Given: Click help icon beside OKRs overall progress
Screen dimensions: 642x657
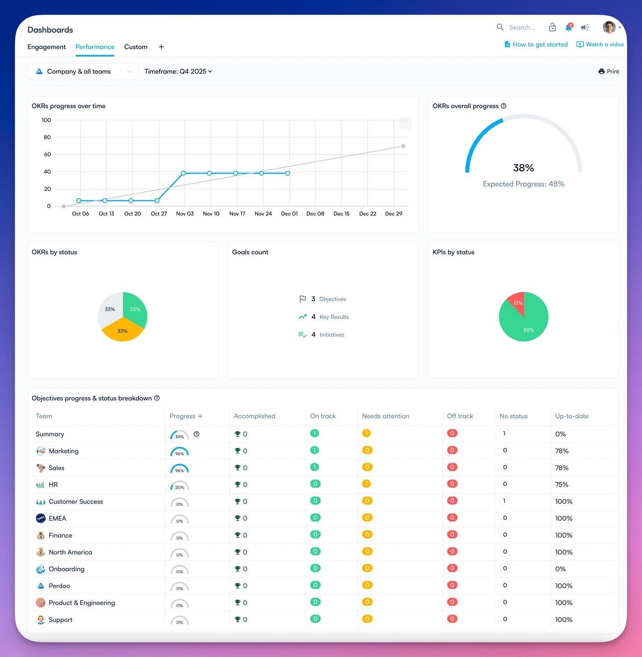Looking at the screenshot, I should pyautogui.click(x=504, y=106).
